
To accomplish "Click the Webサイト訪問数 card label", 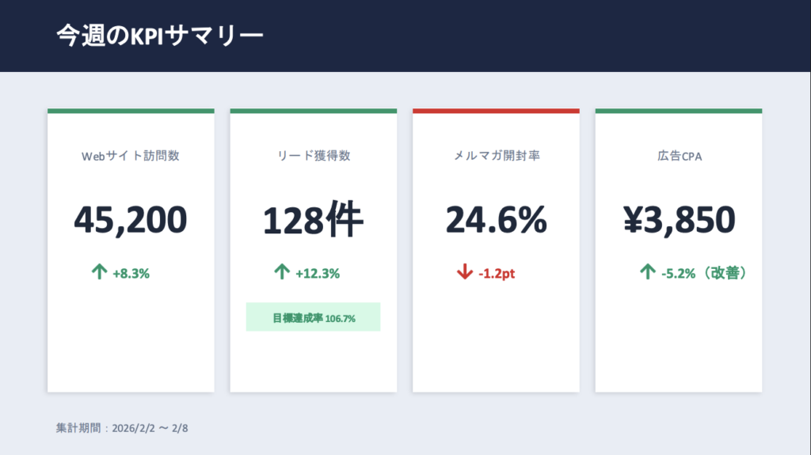I will 131,156.
